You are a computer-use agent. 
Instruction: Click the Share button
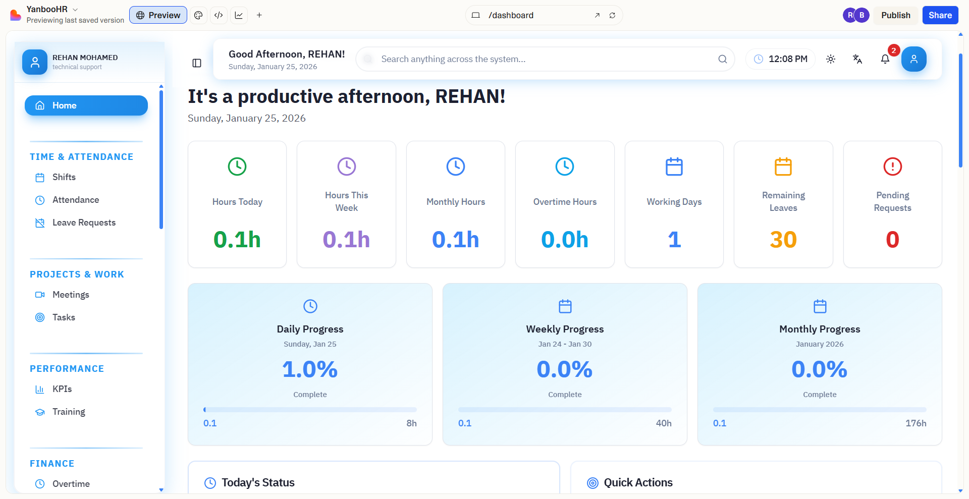[940, 15]
